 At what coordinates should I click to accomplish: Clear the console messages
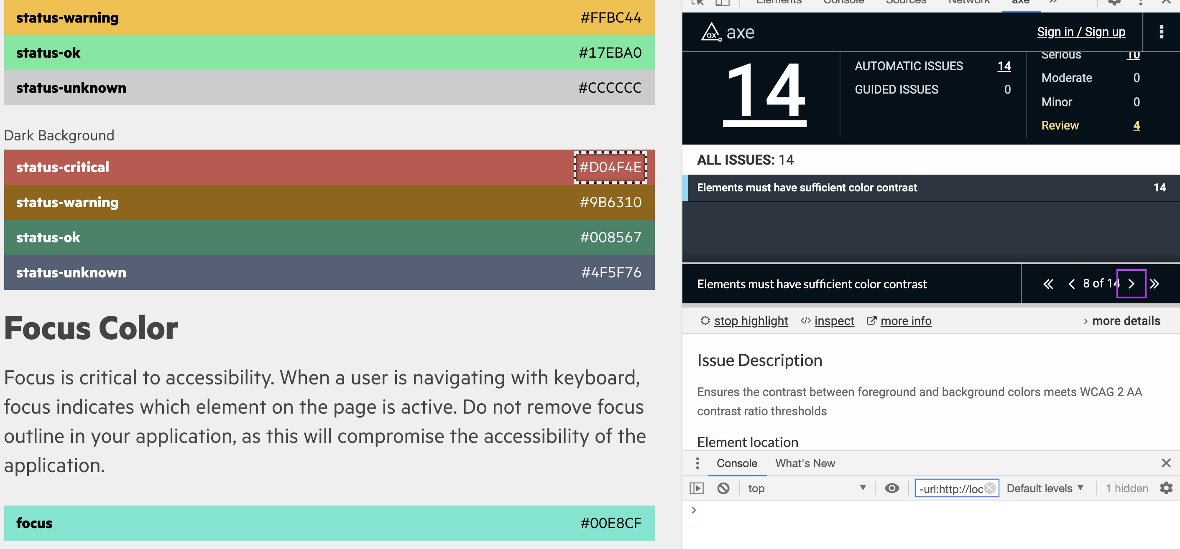pyautogui.click(x=724, y=488)
